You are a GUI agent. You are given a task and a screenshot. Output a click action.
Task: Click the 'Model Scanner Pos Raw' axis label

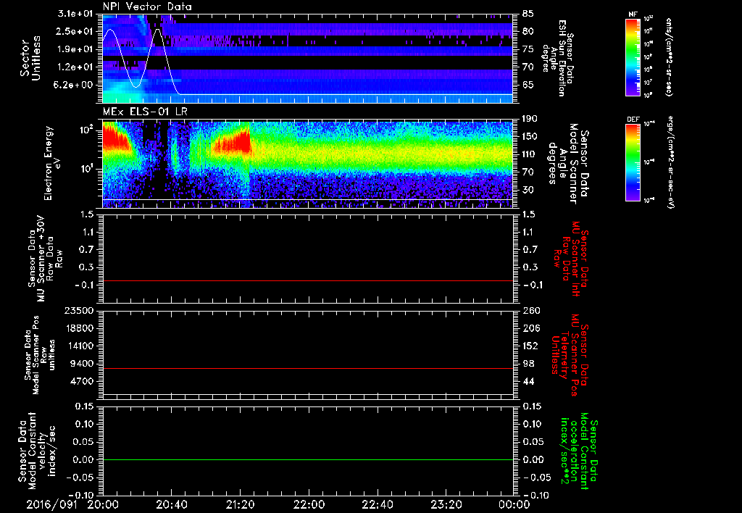click(x=40, y=355)
